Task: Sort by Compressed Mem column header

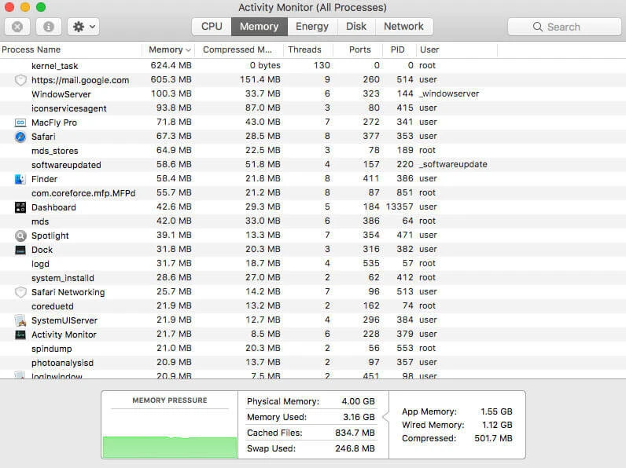Action: 238,49
